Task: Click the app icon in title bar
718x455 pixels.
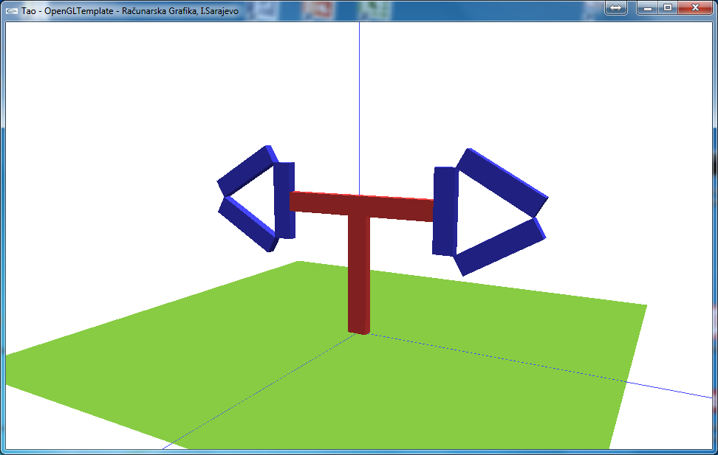Action: coord(12,10)
